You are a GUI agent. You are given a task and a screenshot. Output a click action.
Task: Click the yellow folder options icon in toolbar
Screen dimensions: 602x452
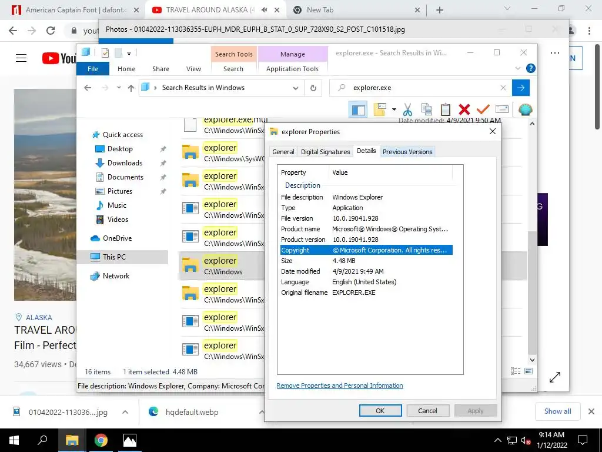click(x=380, y=109)
